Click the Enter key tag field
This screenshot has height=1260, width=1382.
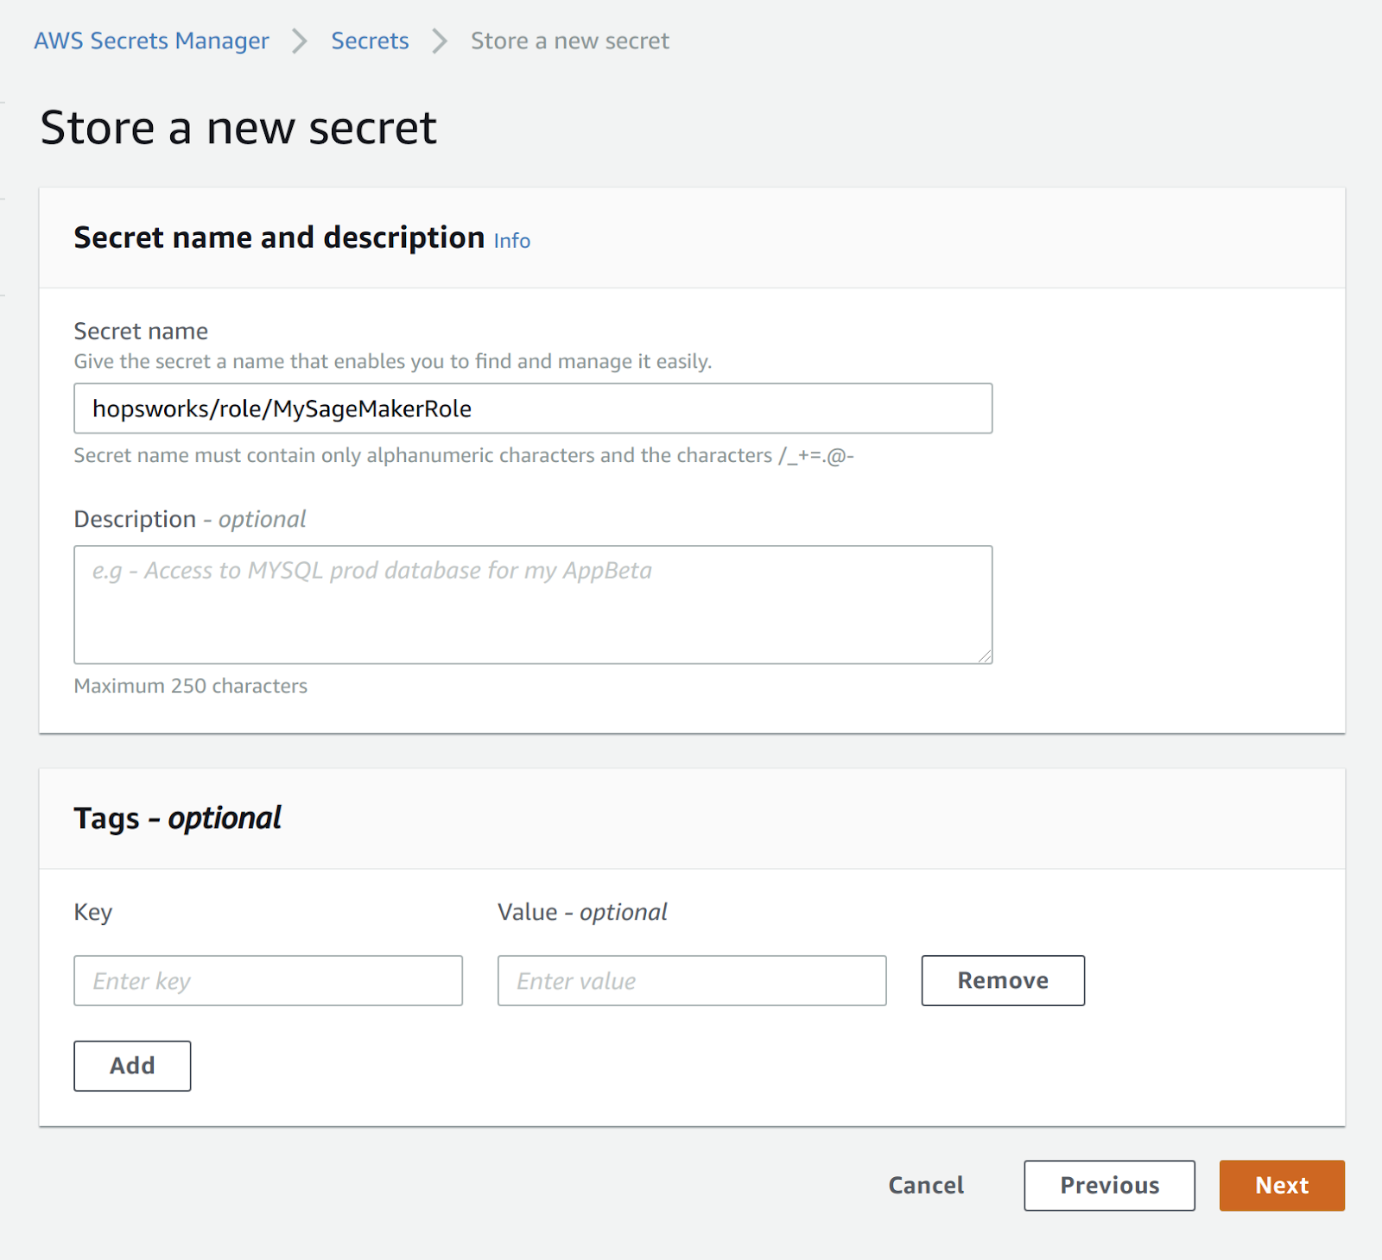pos(268,980)
